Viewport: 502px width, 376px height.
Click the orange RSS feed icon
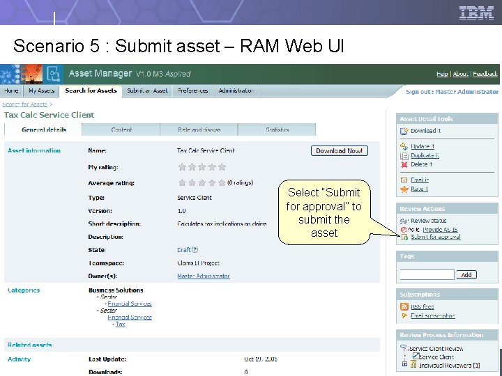[x=404, y=307]
